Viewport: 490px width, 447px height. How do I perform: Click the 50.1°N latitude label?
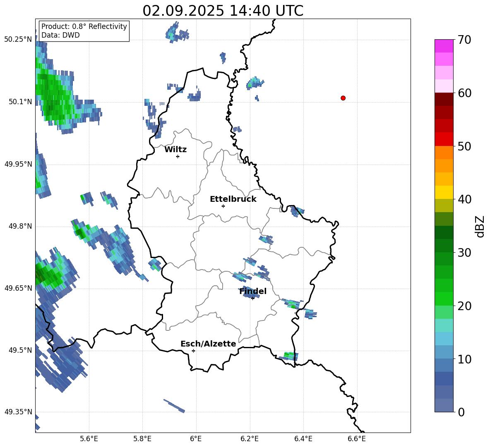click(x=20, y=102)
